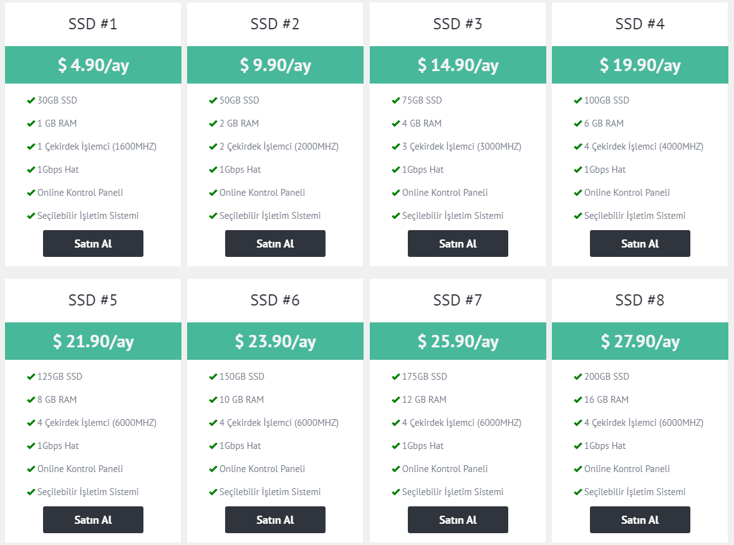Viewport: 734px width, 545px height.
Task: Click checkmark next to 150GB SSD
Action: [213, 377]
